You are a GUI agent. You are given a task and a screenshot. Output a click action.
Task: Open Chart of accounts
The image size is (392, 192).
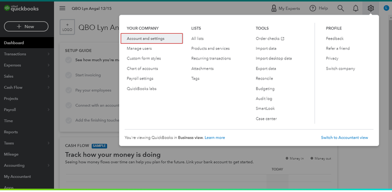tap(142, 69)
